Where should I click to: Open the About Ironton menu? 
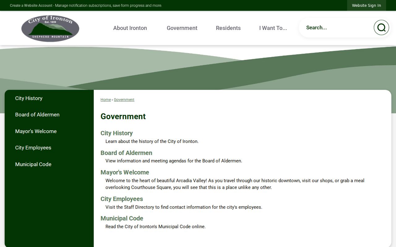[x=130, y=28]
